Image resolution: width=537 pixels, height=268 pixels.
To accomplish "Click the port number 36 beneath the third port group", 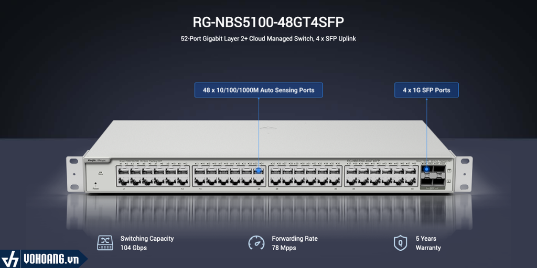I will pyautogui.click(x=336, y=188).
